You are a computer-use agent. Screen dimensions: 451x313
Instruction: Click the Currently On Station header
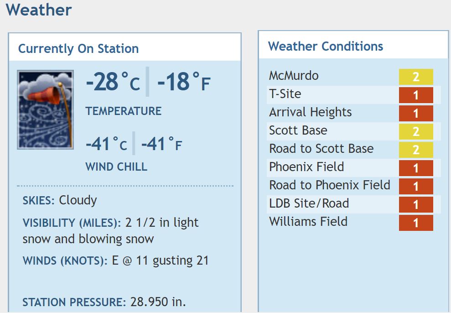pos(78,49)
